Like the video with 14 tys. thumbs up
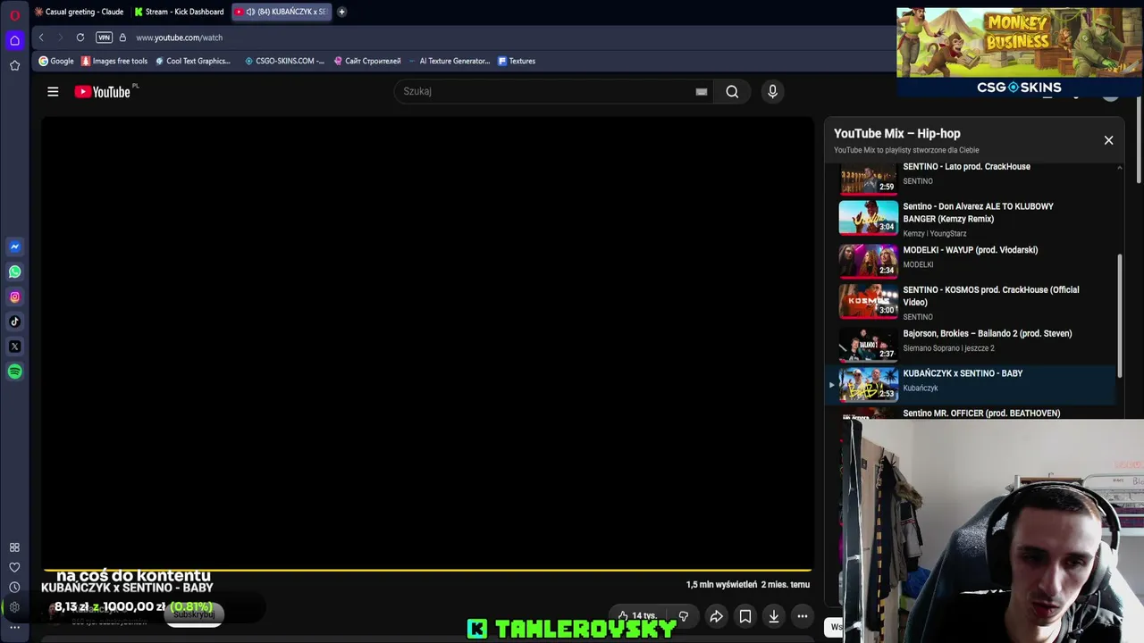 (637, 615)
